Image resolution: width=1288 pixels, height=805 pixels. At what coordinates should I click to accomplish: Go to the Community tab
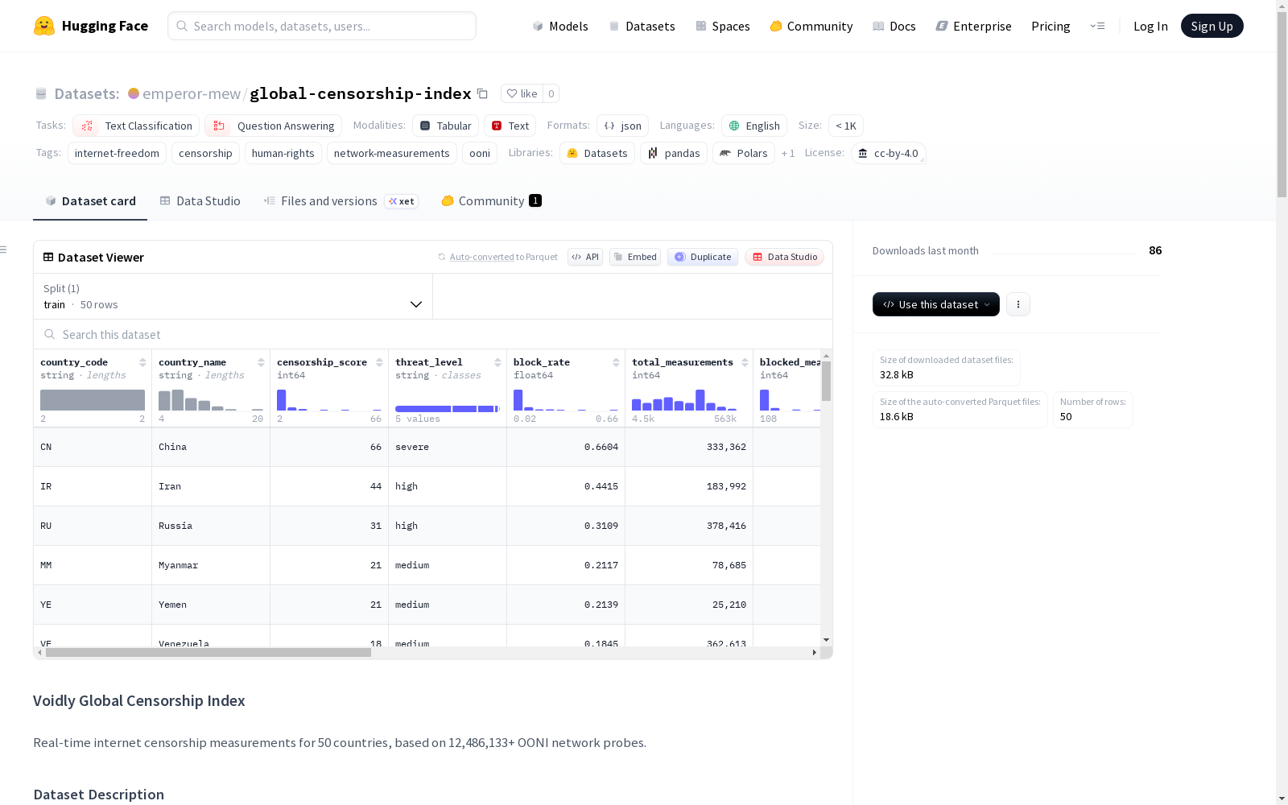(491, 200)
